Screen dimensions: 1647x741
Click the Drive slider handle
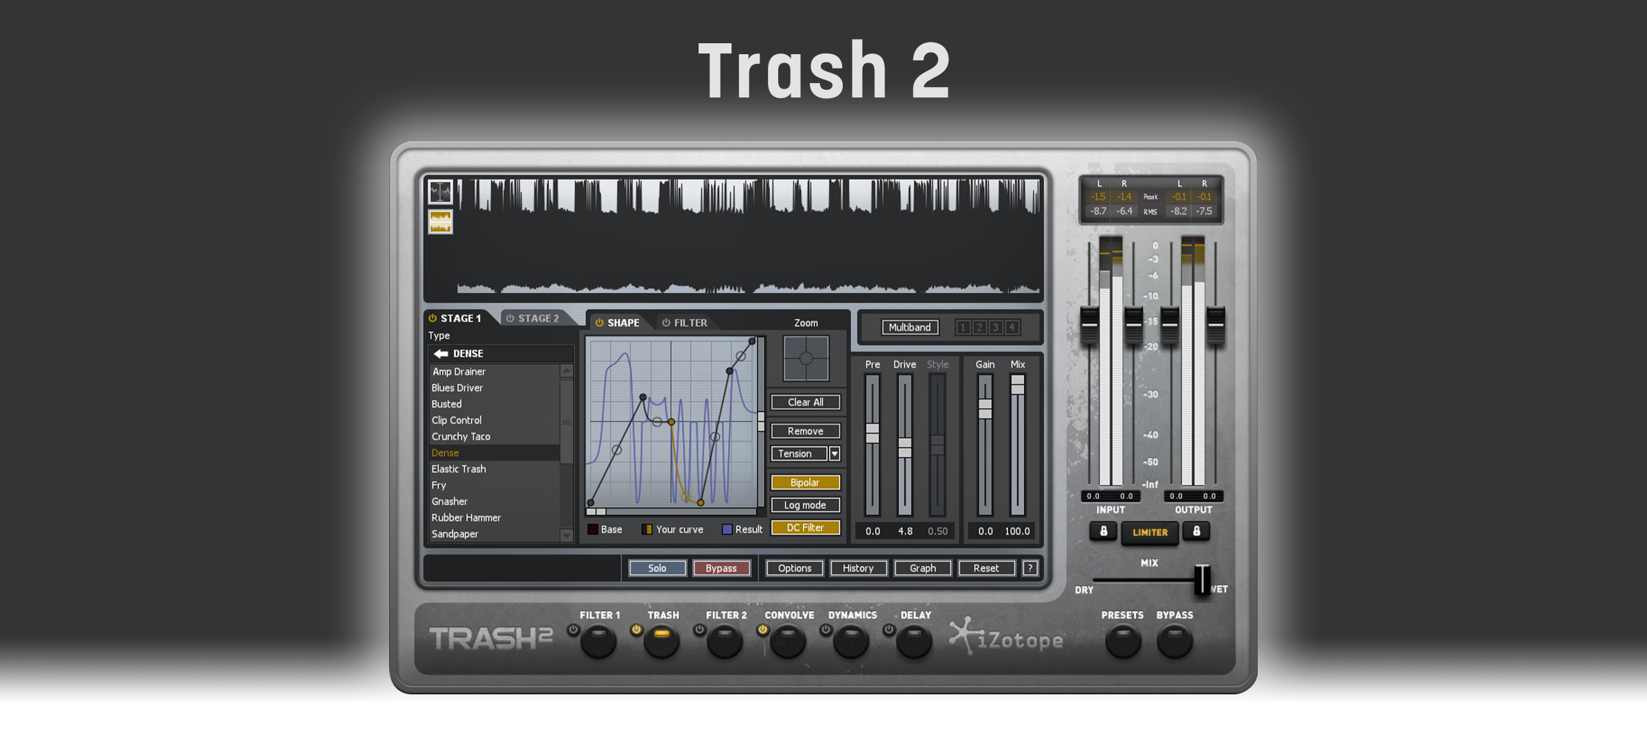point(905,447)
